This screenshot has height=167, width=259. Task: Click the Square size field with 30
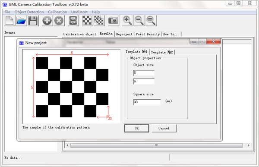[147, 102]
